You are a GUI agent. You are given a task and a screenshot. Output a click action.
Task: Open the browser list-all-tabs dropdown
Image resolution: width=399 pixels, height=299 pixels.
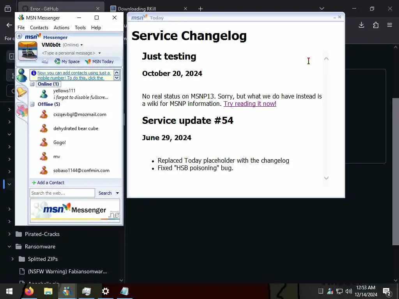click(322, 9)
